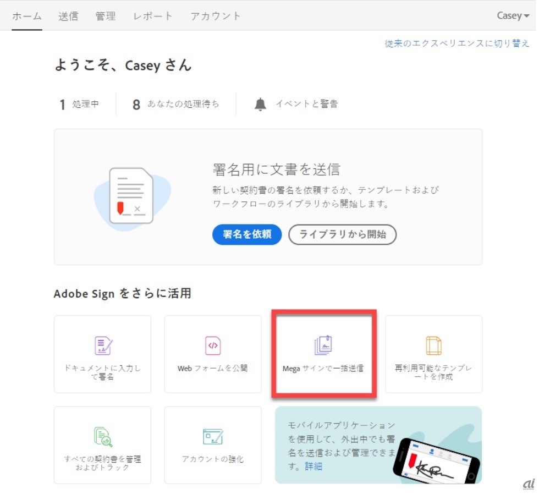Click the Mega サインで一括送信 icon
Screen dimensions: 539x494
(323, 345)
